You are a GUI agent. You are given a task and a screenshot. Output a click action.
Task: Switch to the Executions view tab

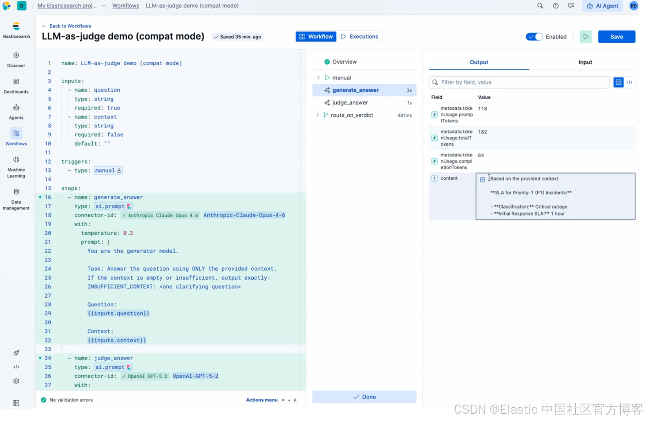coord(360,37)
